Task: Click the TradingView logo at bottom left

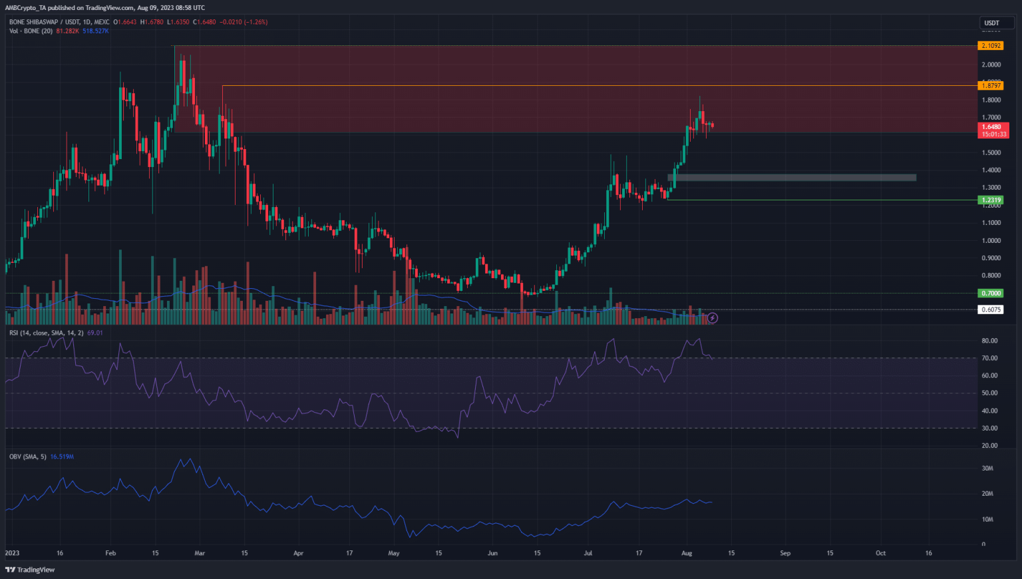Action: tap(30, 570)
